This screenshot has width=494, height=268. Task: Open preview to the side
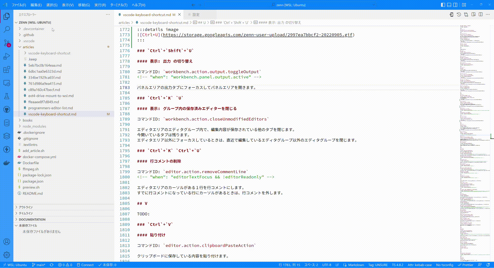pyautogui.click(x=473, y=15)
